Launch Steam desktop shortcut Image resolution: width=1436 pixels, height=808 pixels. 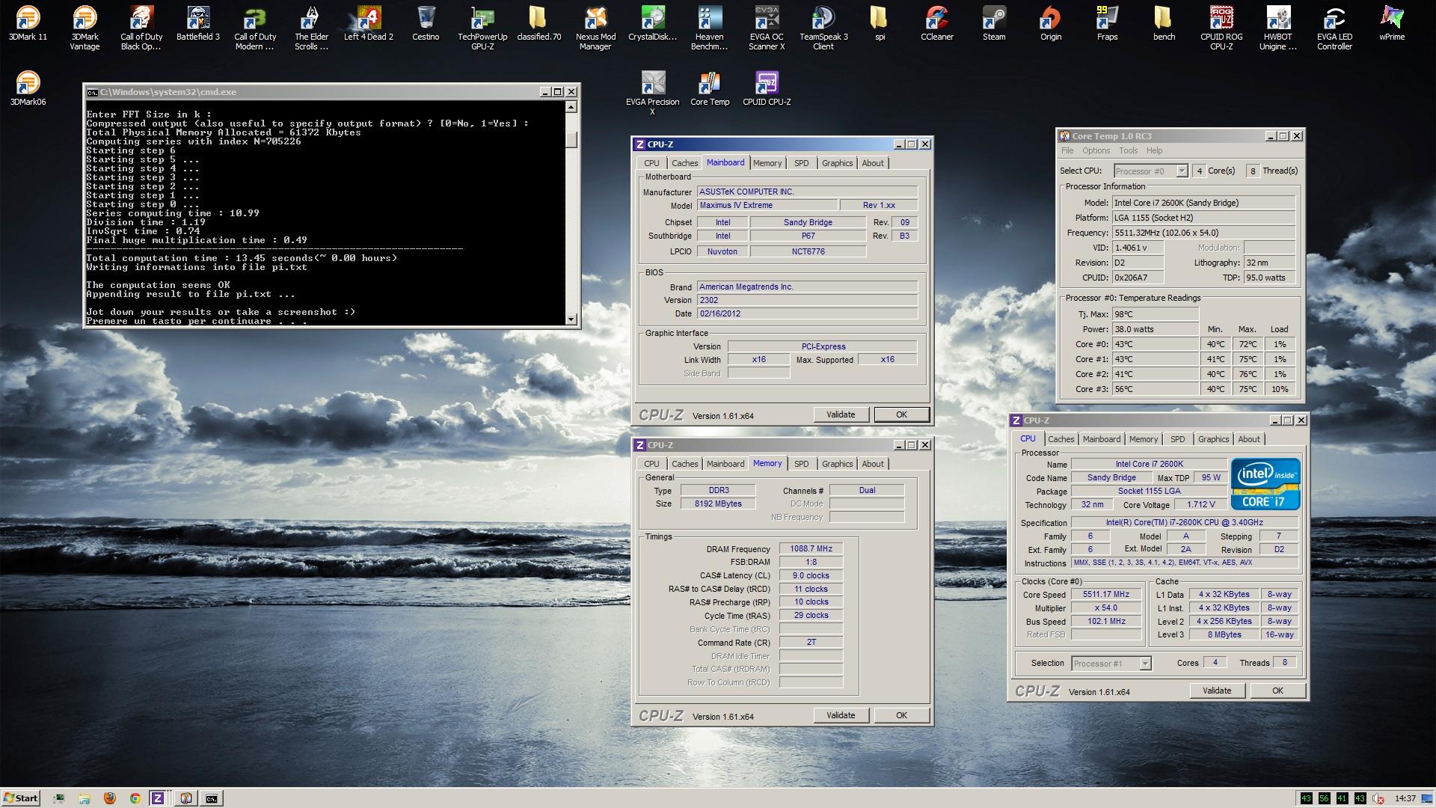pyautogui.click(x=994, y=23)
